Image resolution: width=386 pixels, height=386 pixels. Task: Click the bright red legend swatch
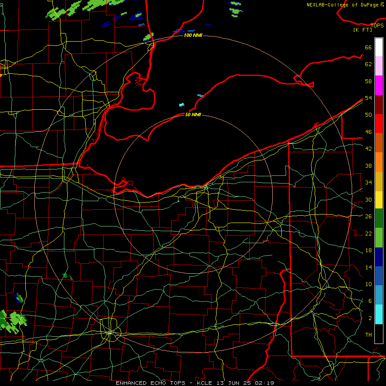click(x=379, y=124)
